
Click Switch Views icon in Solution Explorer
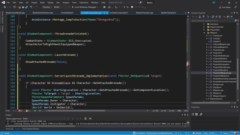pyautogui.click(x=203, y=17)
